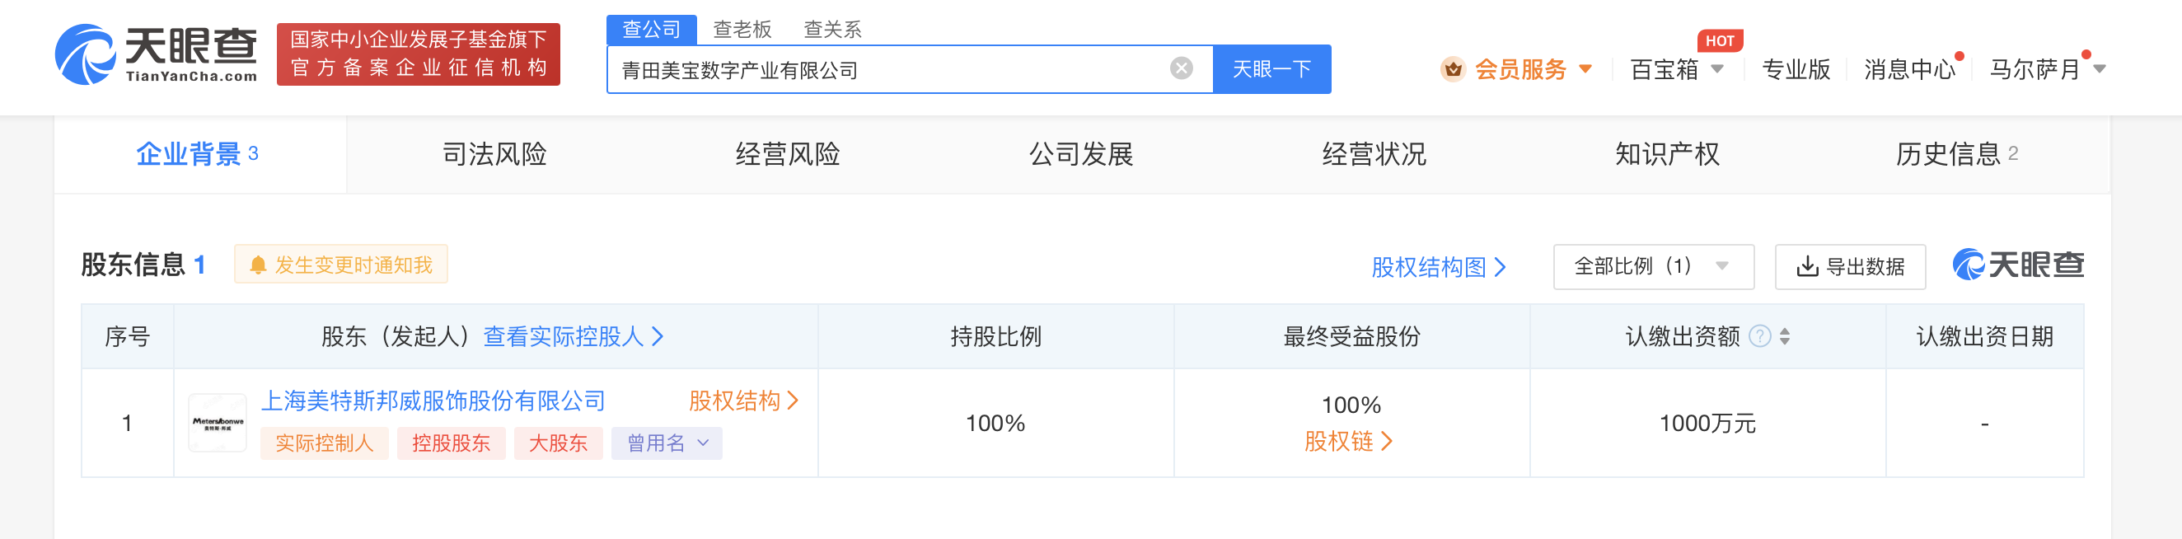Image resolution: width=2182 pixels, height=539 pixels.
Task: Click the 国家中小企业发展子基金旗下 red banner
Action: pyautogui.click(x=419, y=54)
